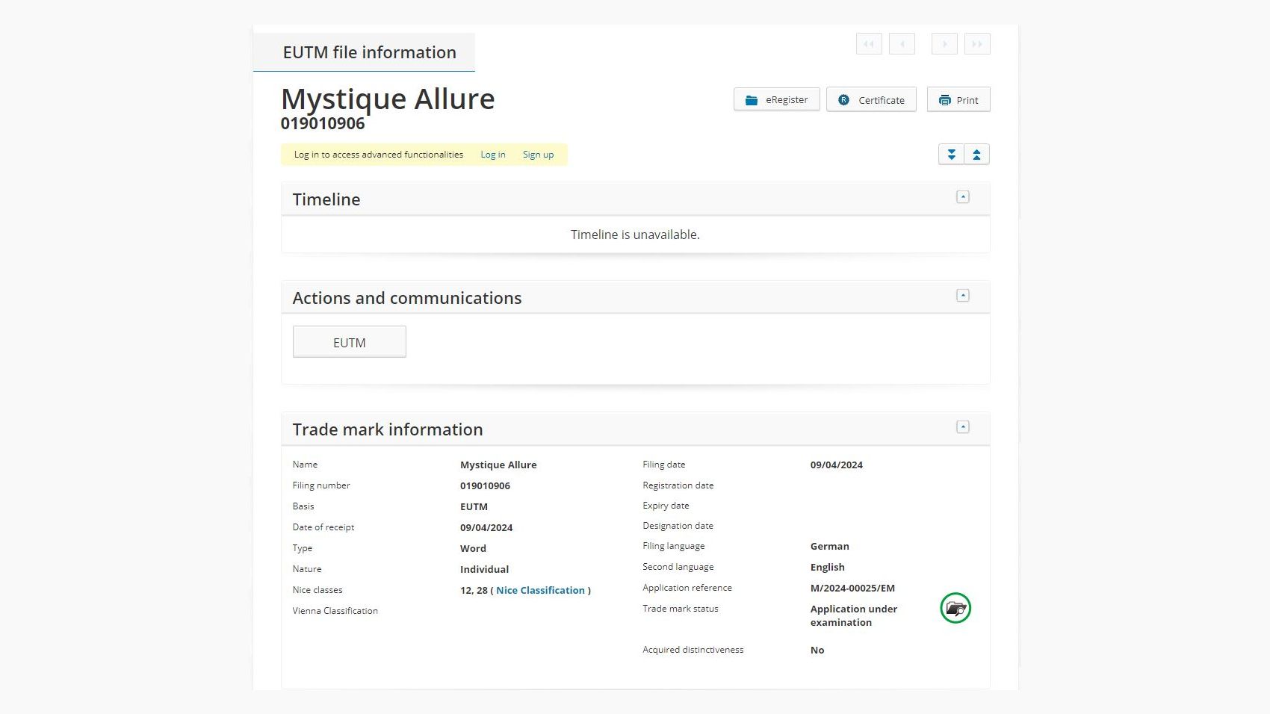Print the EUTM file

point(958,99)
